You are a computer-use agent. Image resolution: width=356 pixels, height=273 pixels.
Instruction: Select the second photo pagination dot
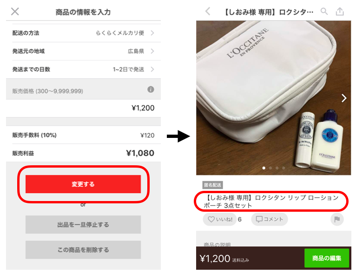(270, 168)
